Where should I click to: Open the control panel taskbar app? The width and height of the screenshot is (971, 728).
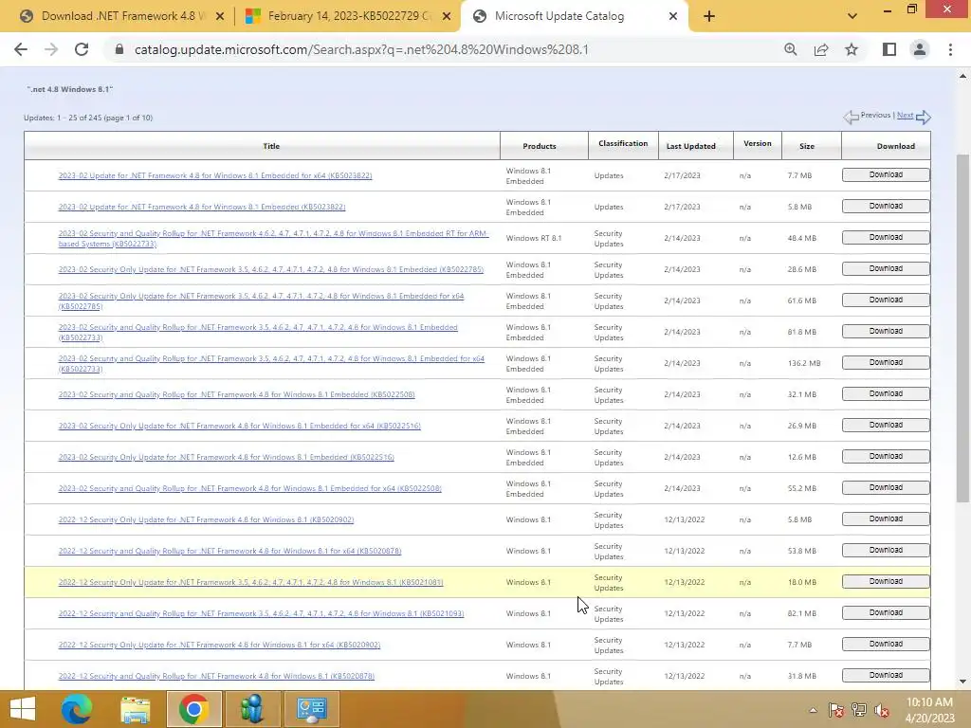[x=311, y=709]
